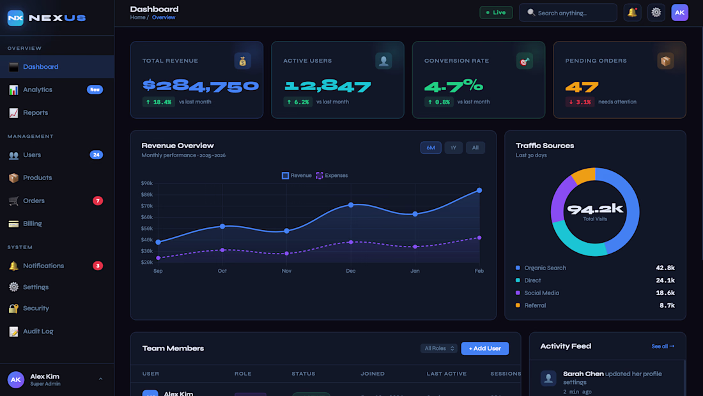Click the Dec revenue data point
Image resolution: width=703 pixels, height=396 pixels.
tap(351, 205)
